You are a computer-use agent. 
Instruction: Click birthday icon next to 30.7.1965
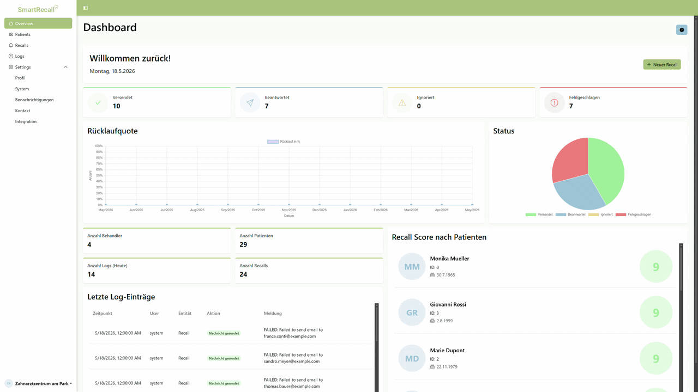pyautogui.click(x=432, y=275)
